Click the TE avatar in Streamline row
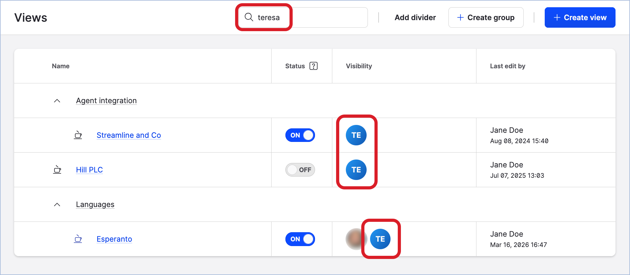 click(356, 135)
